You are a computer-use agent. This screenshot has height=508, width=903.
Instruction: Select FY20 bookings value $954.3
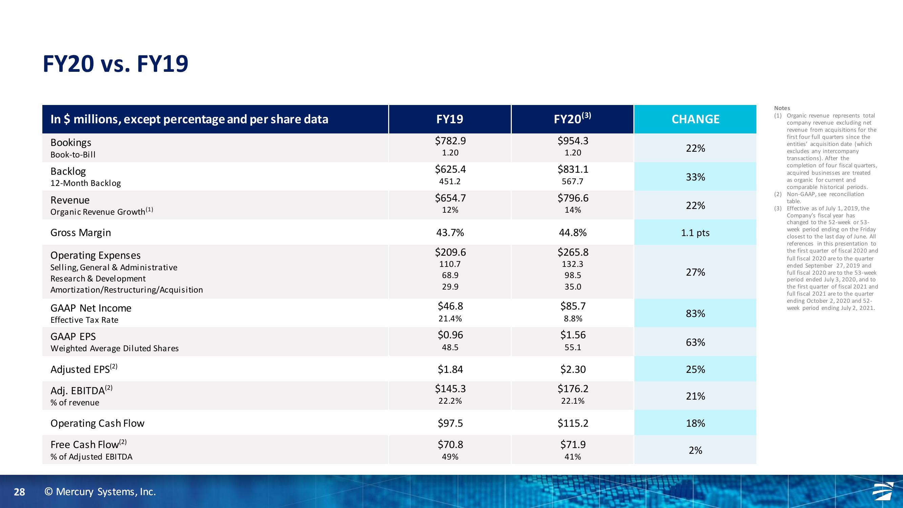(x=573, y=141)
